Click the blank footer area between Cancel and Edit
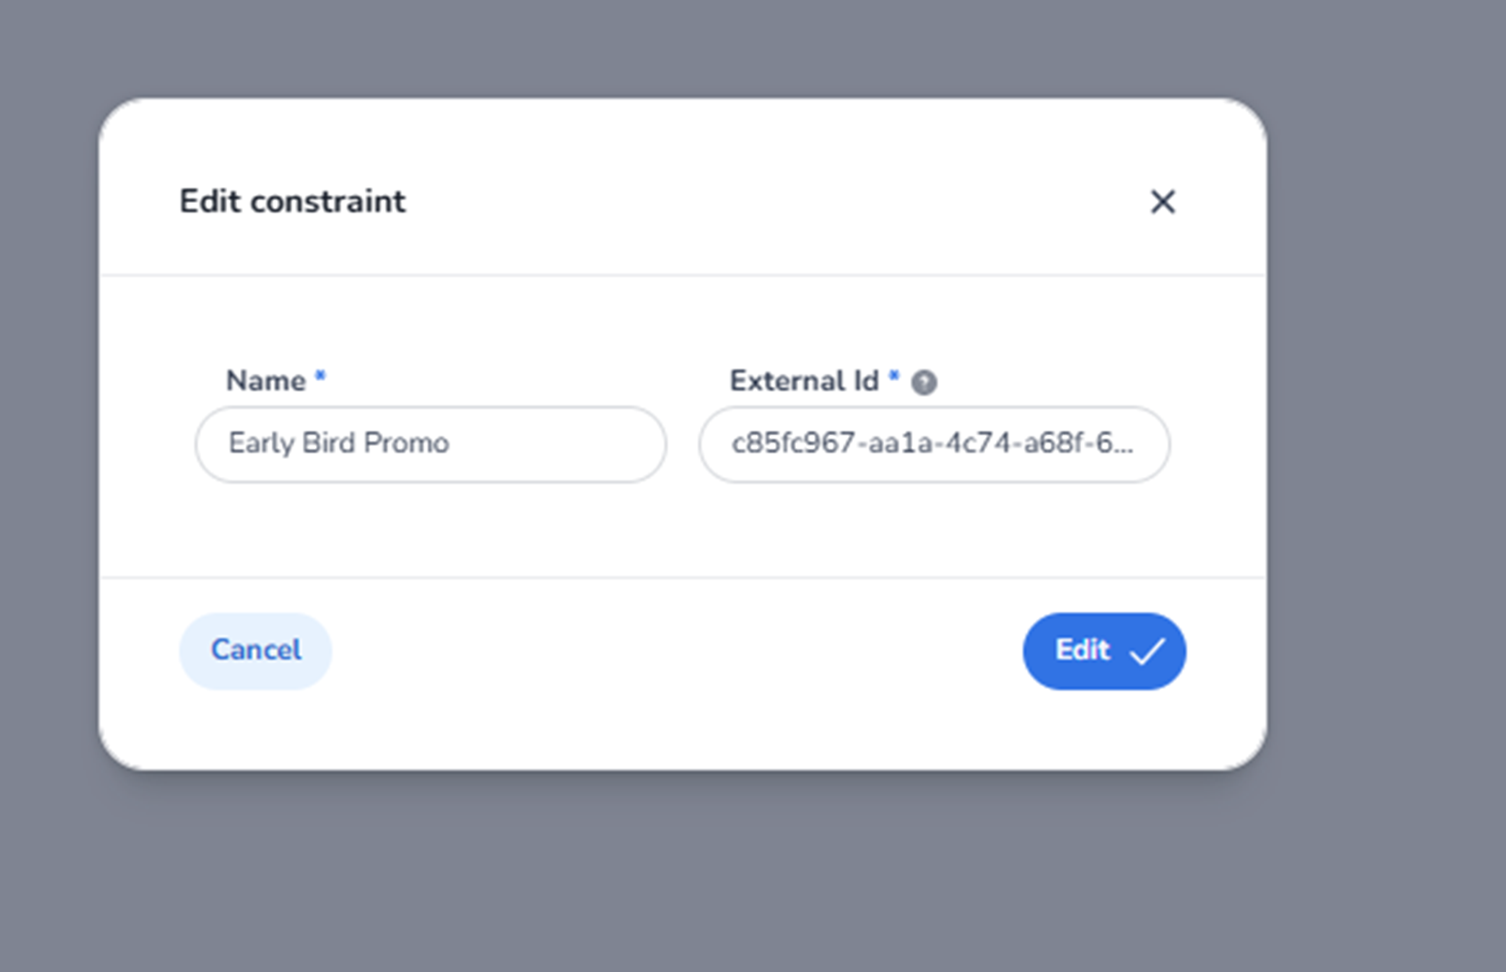Screen dimensions: 1506x972 click(x=679, y=652)
